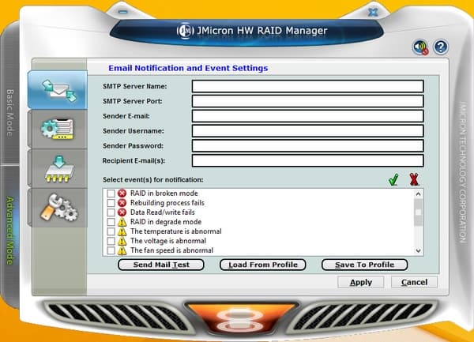Switch to Basic Mode tab
Image resolution: width=474 pixels, height=342 pixels.
point(10,113)
